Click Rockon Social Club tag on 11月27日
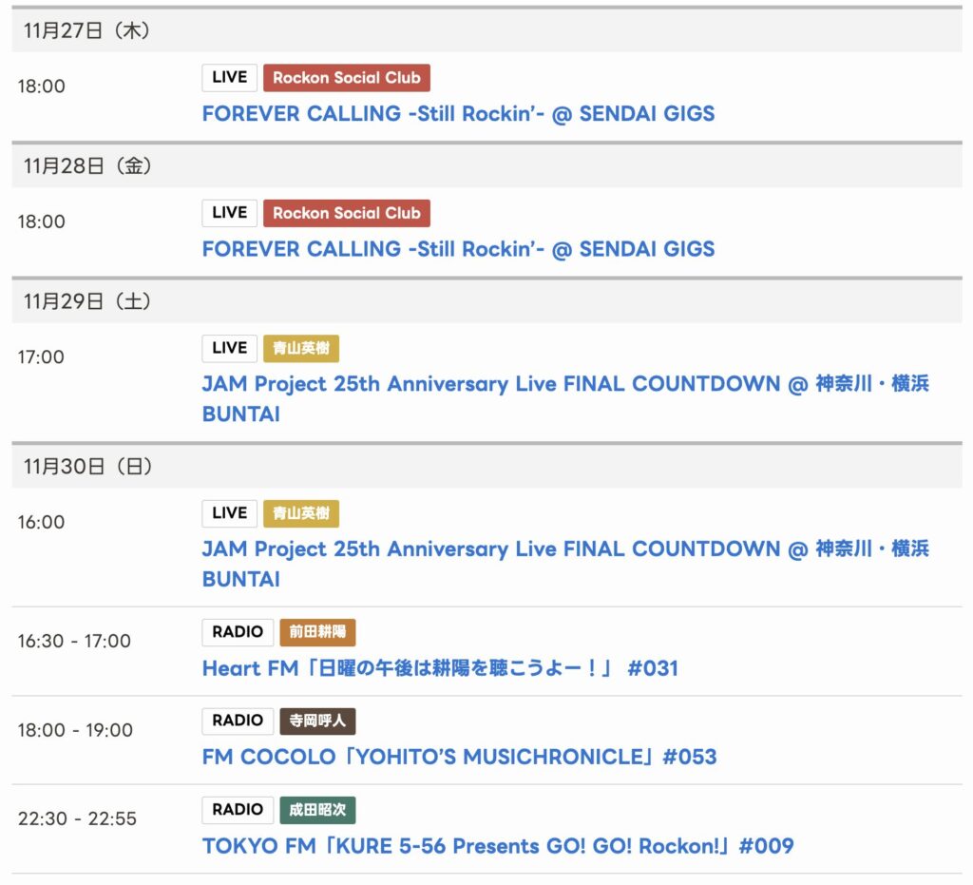 tap(346, 78)
